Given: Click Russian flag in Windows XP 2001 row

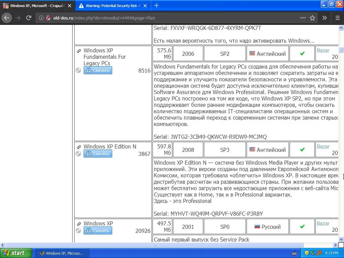Looking at the screenshot, I should 257,226.
